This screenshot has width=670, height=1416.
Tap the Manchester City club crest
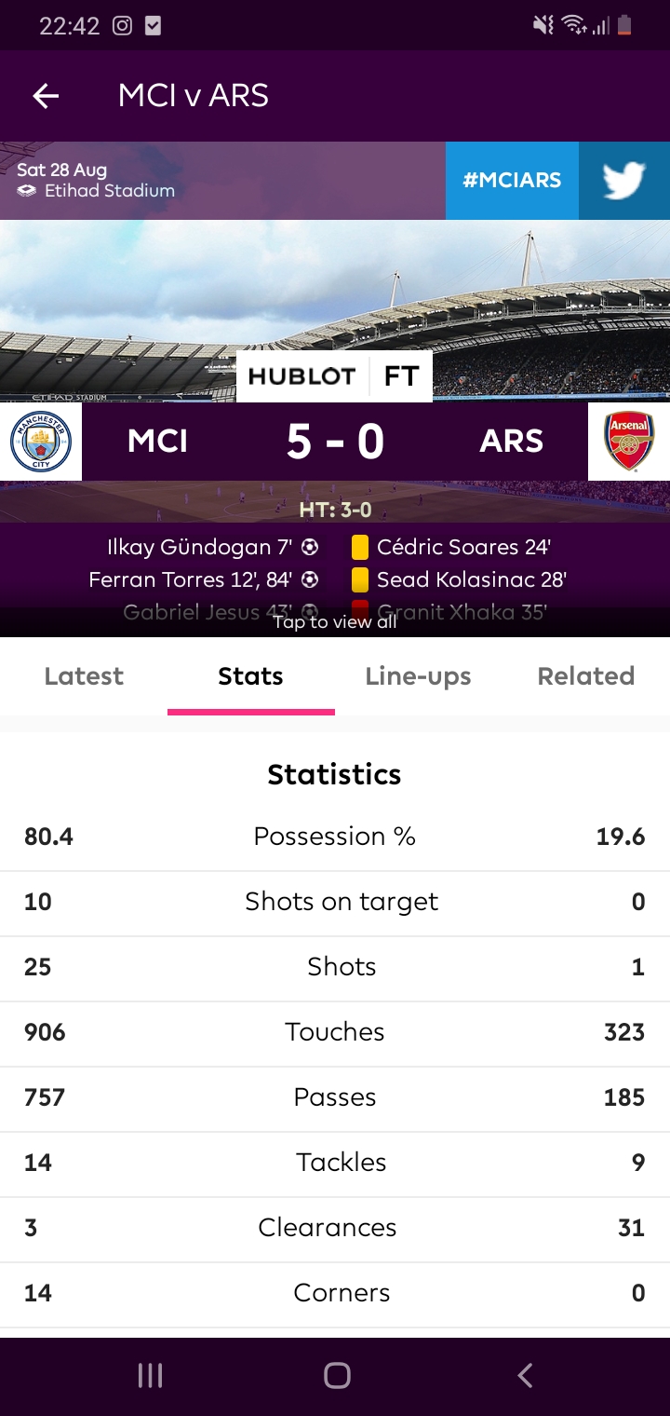(41, 442)
